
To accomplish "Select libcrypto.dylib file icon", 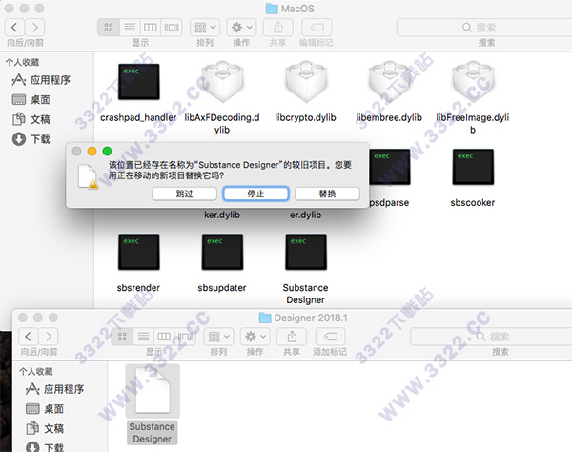I will coord(306,82).
